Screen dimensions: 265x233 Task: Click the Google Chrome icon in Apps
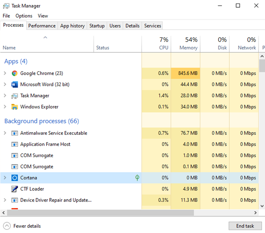(15, 73)
